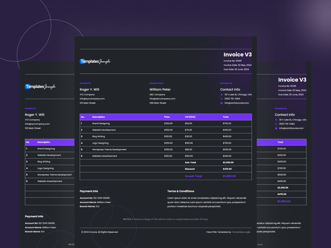The height and width of the screenshot is (248, 331).
Task: Click the 'VAT(15%)' column header
Action: coord(190,117)
